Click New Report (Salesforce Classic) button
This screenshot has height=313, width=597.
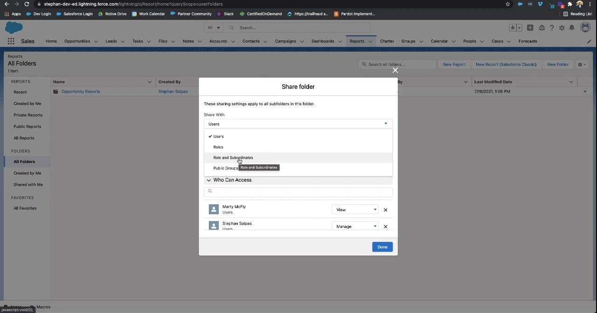pos(506,64)
